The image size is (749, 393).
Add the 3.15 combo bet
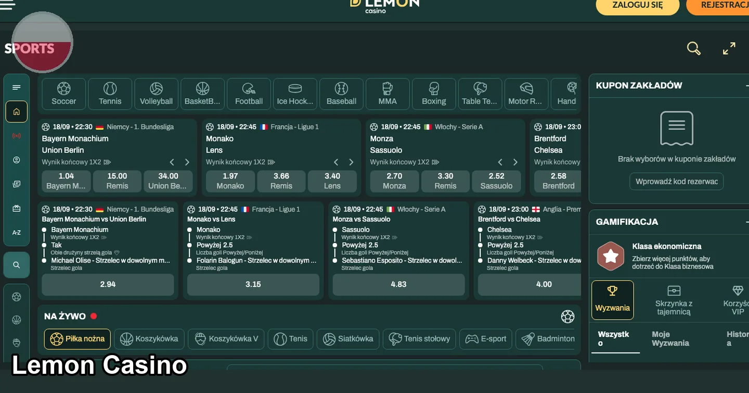tap(253, 284)
